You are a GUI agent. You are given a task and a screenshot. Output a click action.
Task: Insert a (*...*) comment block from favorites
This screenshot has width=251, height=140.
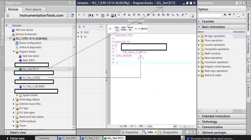pos(137,29)
